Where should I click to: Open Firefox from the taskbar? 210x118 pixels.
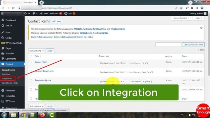[42, 115]
